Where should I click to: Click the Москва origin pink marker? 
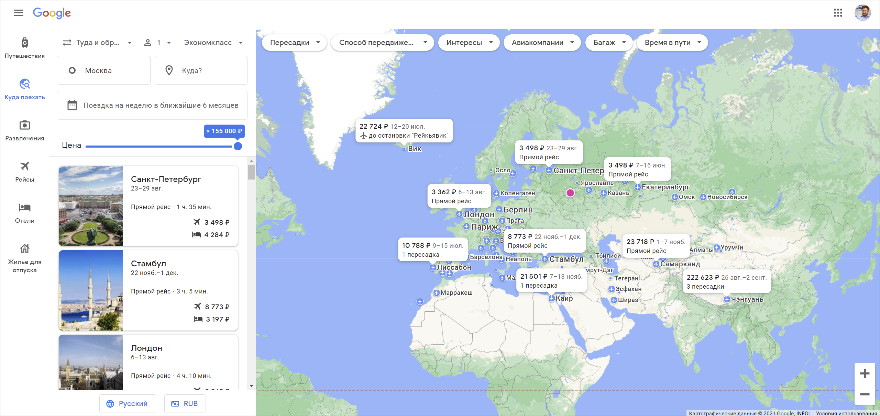570,193
